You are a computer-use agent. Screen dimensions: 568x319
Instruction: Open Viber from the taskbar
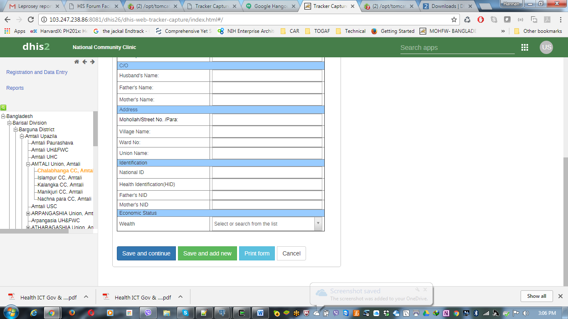(147, 313)
